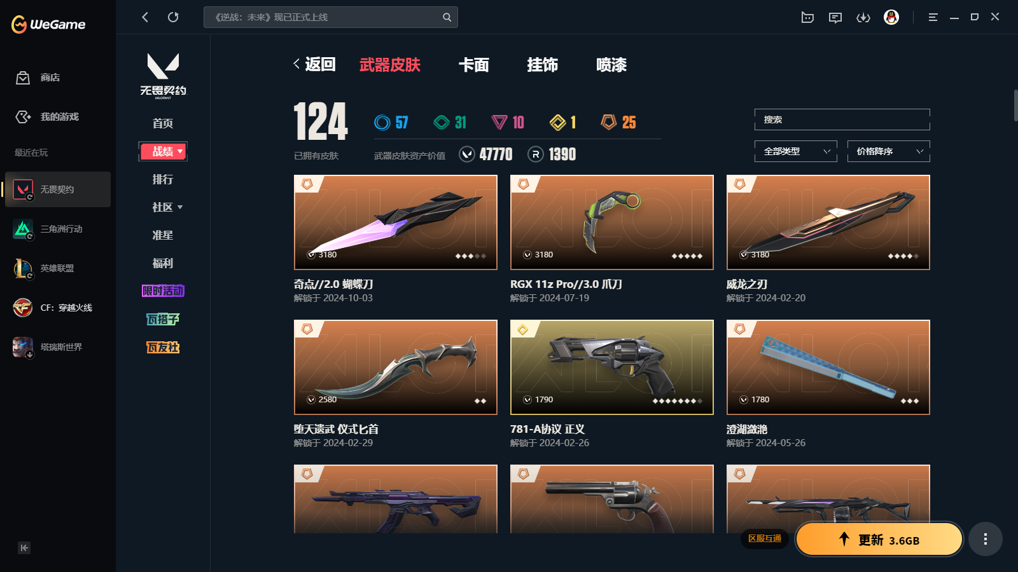
Task: Click the search magnifier icon
Action: pos(447,17)
